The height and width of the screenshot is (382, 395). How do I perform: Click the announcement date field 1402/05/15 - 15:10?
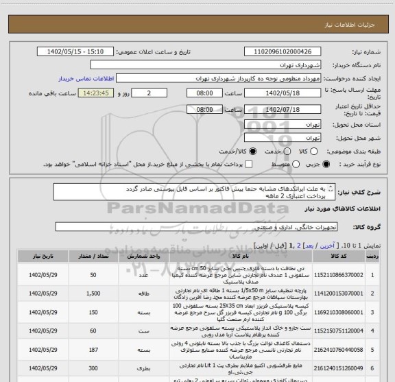(75, 51)
